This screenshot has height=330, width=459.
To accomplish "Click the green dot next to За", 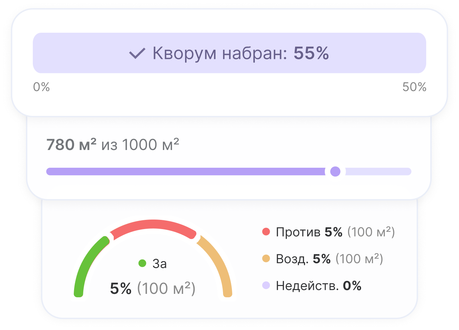I will point(142,263).
